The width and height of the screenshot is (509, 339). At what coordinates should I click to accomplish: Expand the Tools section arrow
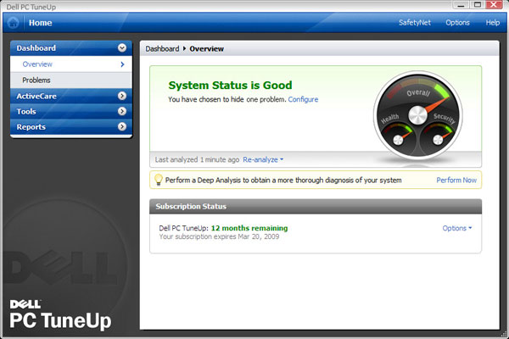tap(122, 111)
